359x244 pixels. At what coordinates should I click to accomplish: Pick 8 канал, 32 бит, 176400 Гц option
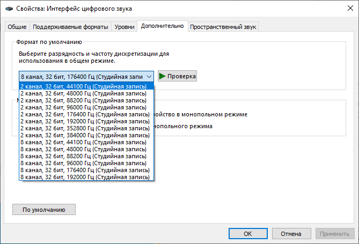86,170
